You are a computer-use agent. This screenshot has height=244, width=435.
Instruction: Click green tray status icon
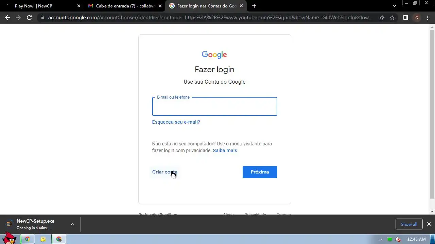pos(390,239)
